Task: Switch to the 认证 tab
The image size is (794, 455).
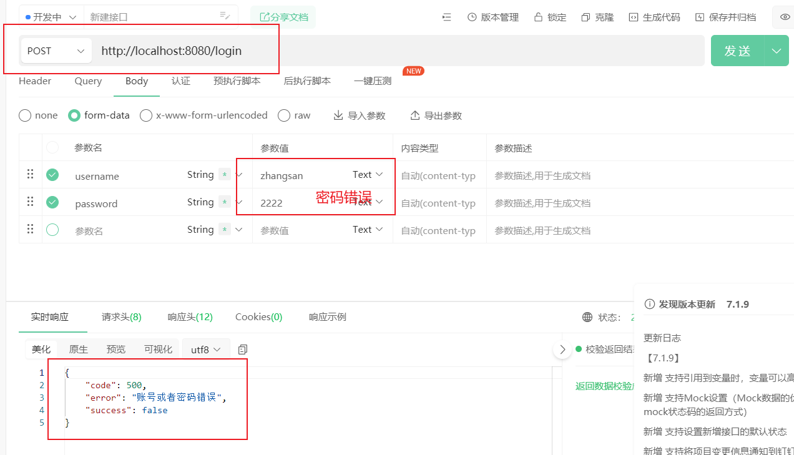Action: [x=181, y=81]
